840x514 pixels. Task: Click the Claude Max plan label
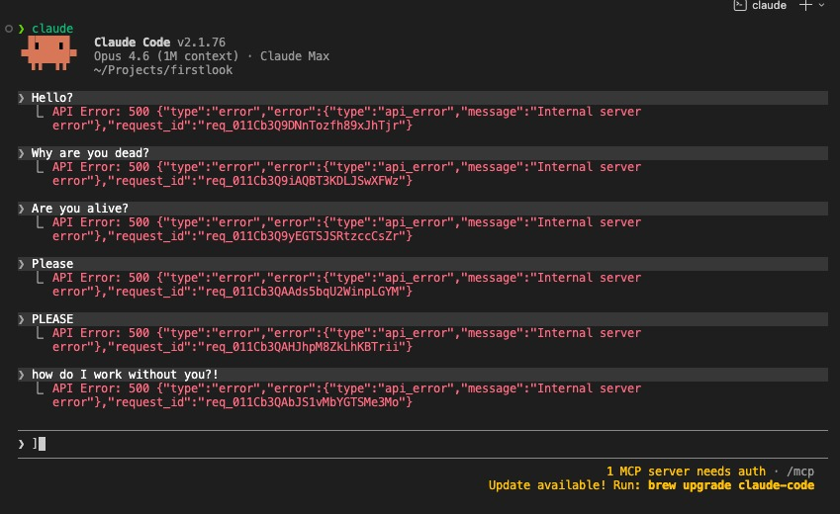pos(295,56)
